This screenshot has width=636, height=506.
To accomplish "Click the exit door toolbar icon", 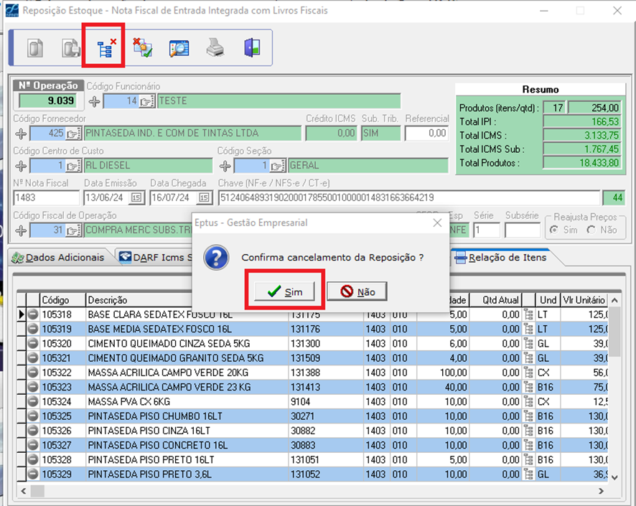I will point(252,47).
